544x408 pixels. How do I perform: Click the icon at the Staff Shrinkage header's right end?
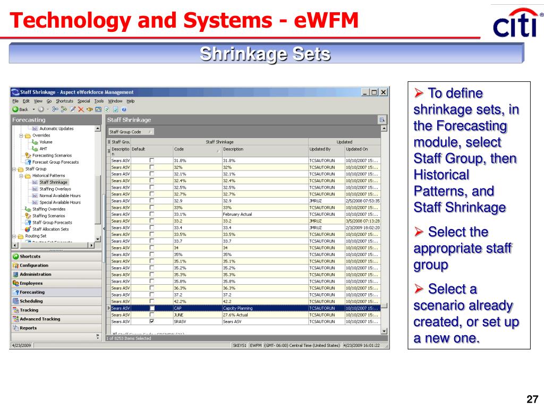tap(381, 120)
